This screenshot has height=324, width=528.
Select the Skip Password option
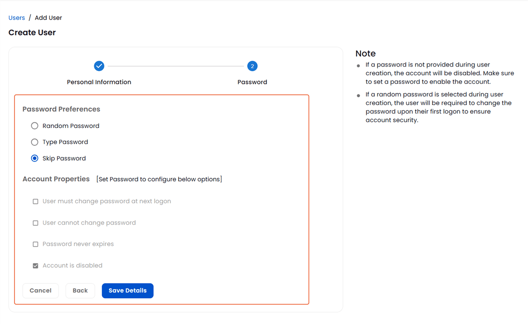click(35, 158)
